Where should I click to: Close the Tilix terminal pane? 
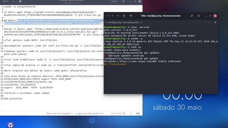(215, 22)
